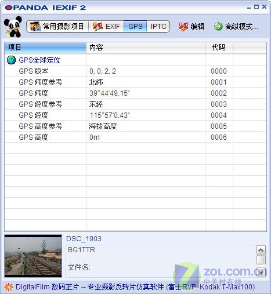Select the GPS 经度 row label
The height and width of the screenshot is (294, 271).
click(34, 115)
